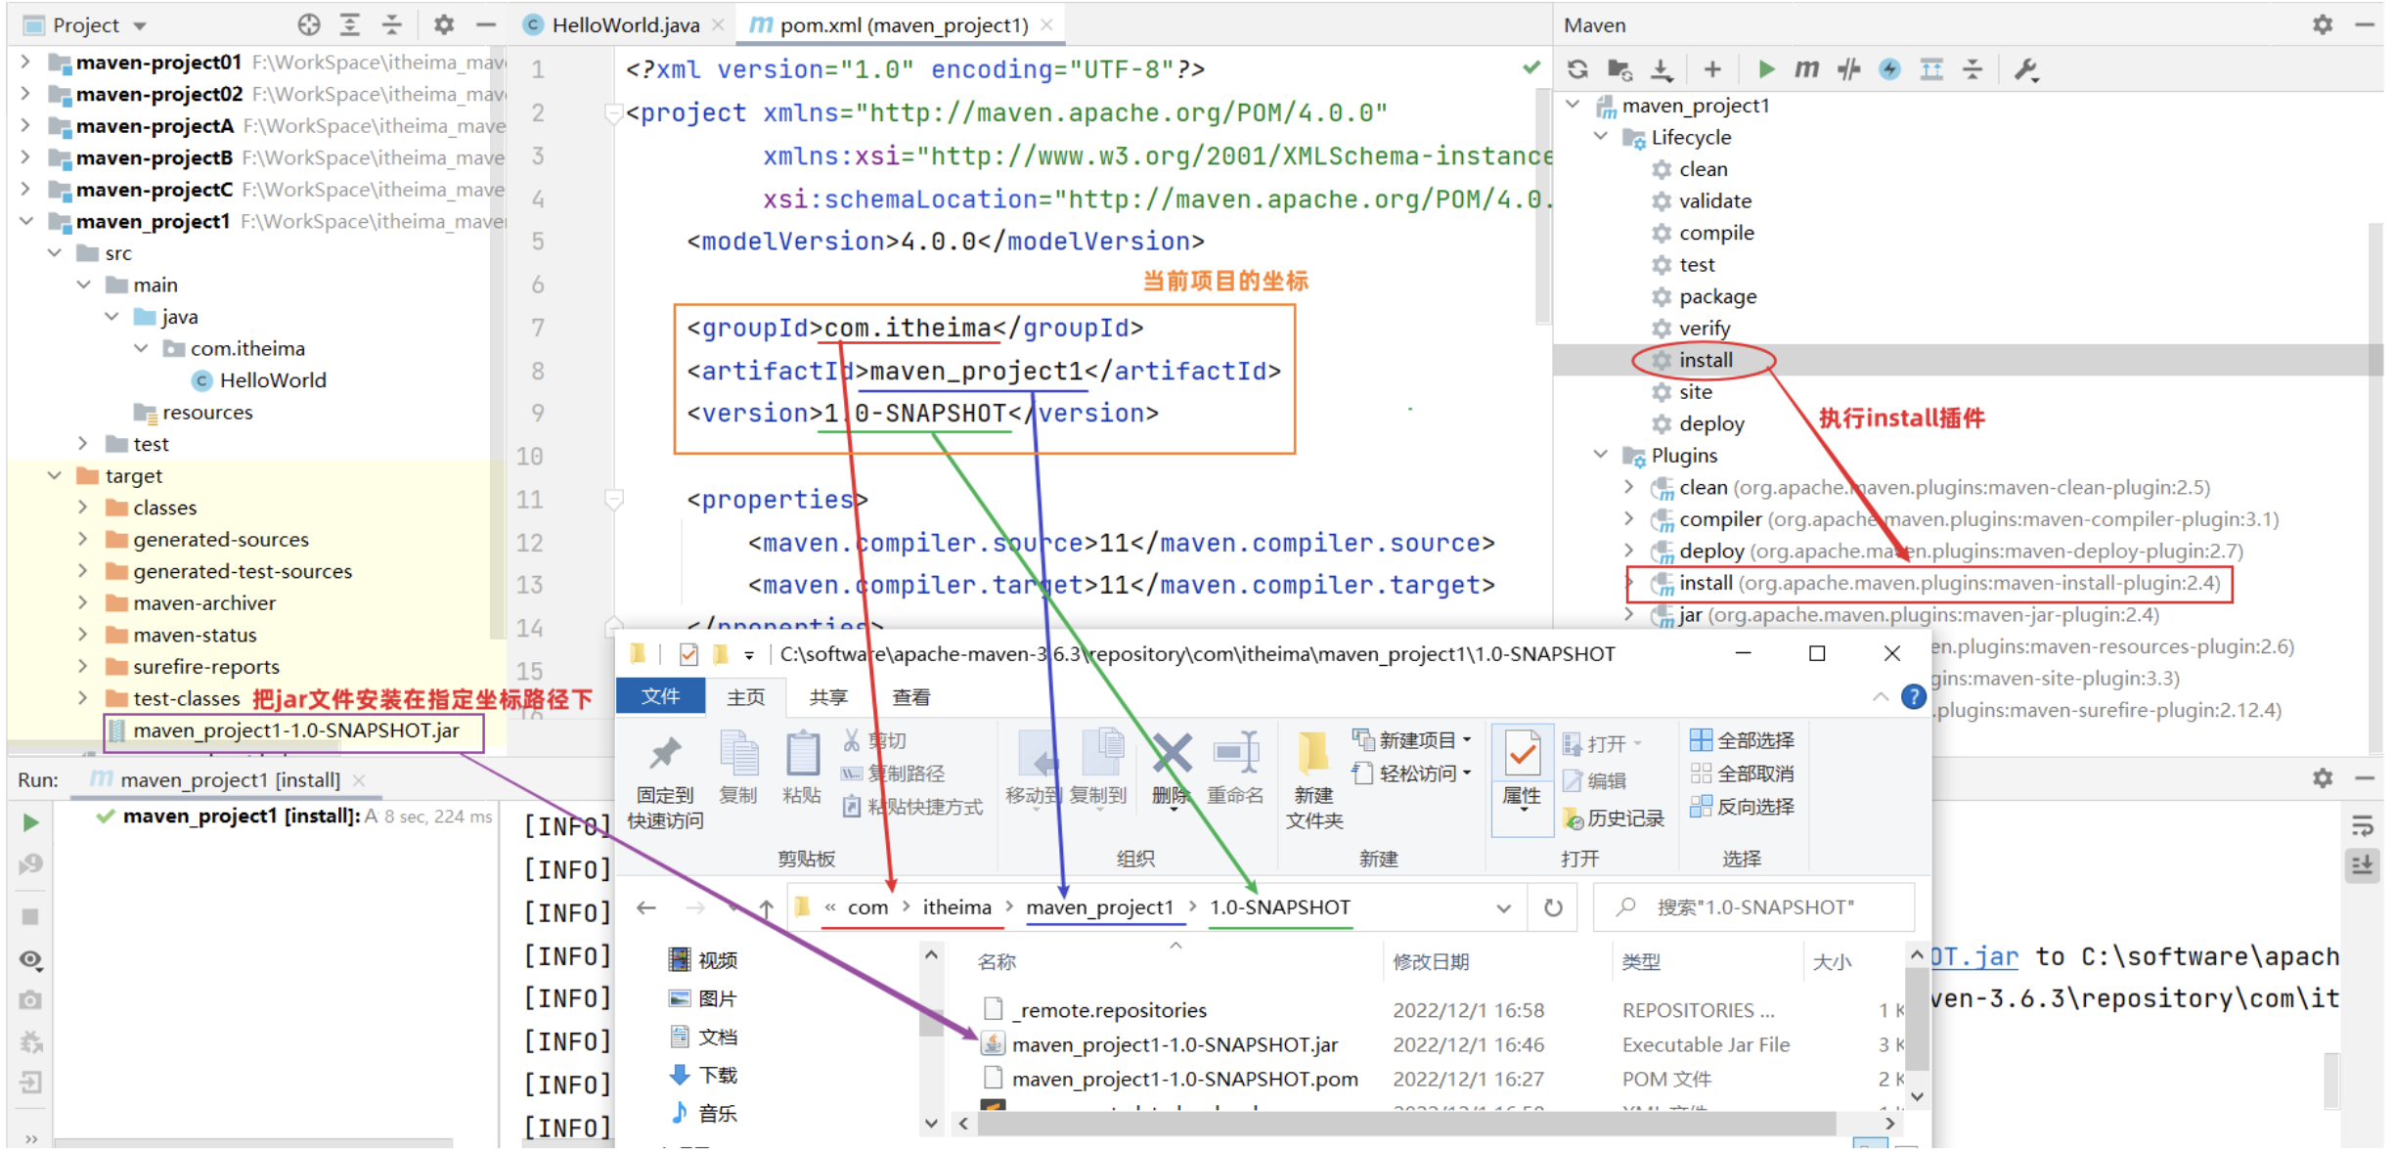Switch to the HelloWorld.java editor tab
Viewport: 2394px width, 1150px height.
pos(624,25)
